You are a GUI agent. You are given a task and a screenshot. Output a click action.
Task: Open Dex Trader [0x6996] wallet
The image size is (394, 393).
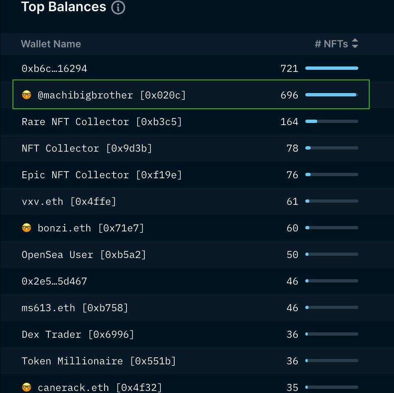tap(78, 334)
